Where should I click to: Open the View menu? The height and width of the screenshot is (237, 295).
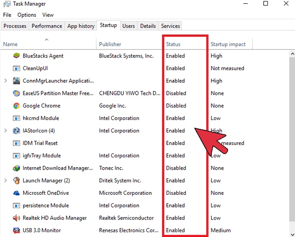(48, 15)
